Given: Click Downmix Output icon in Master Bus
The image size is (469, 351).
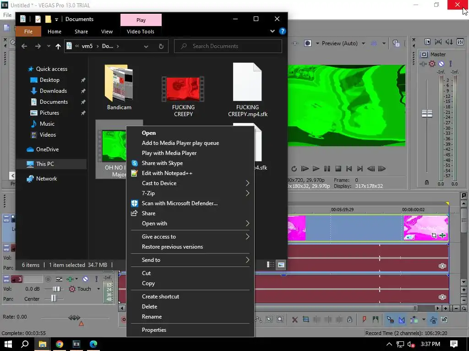Looking at the screenshot, I should (x=438, y=42).
